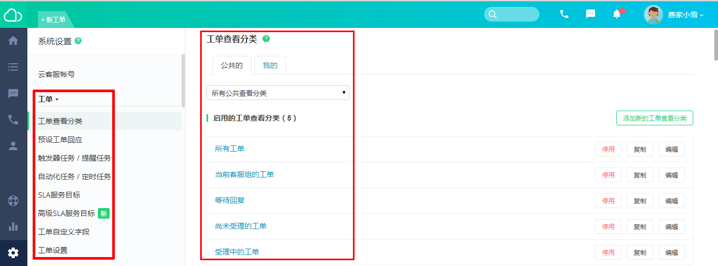This screenshot has height=266, width=718.
Task: Open the 尚未受理的工单 view link
Action: click(x=241, y=226)
